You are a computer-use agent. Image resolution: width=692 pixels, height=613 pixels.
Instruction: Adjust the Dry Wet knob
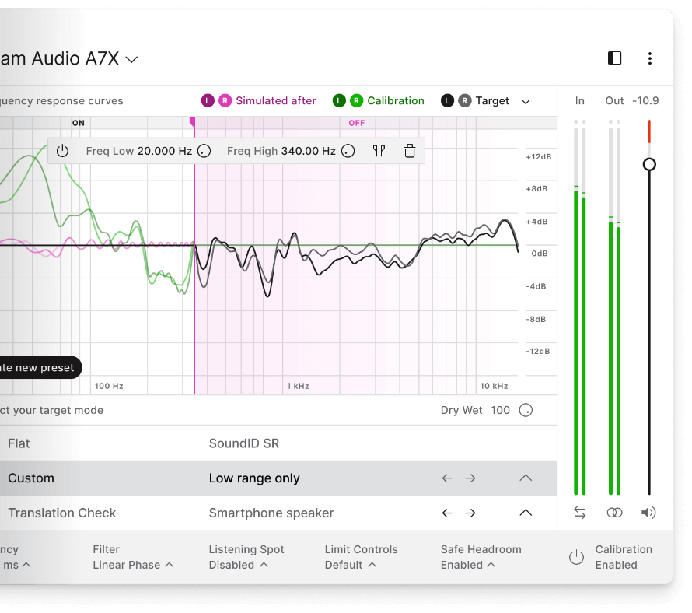[x=526, y=410]
